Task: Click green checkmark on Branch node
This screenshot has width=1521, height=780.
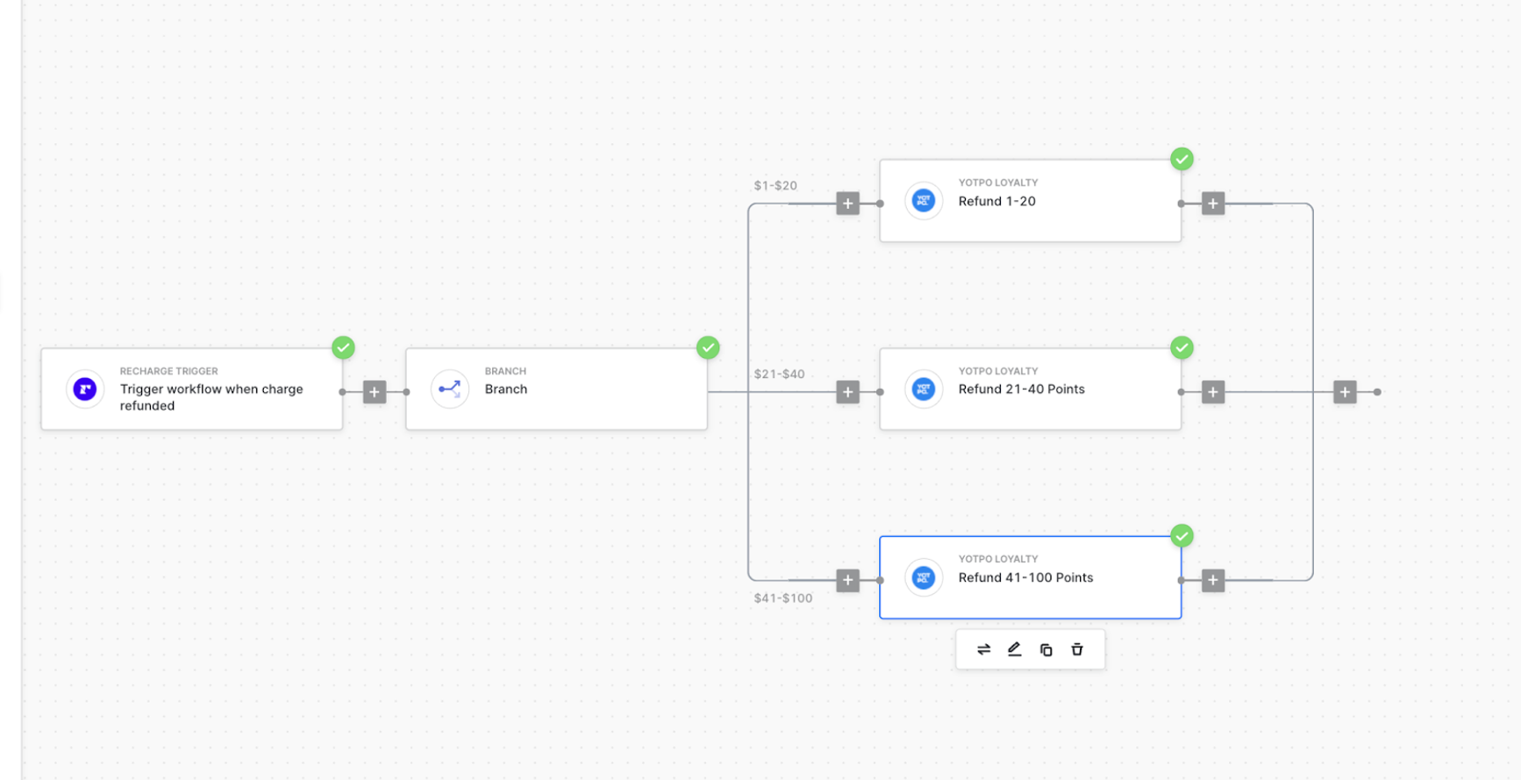Action: [708, 347]
